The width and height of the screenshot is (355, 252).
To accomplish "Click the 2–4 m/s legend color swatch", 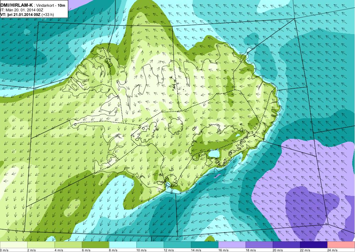I will 41,245.
